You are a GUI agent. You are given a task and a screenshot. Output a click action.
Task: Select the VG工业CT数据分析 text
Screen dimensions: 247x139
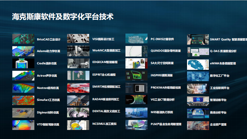(x=163, y=100)
